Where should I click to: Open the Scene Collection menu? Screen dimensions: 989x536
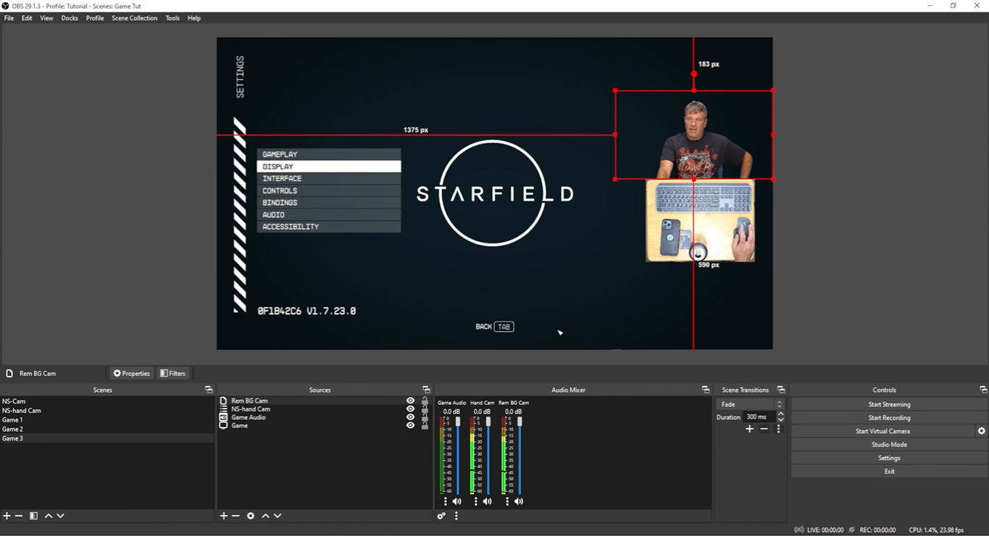pyautogui.click(x=134, y=17)
